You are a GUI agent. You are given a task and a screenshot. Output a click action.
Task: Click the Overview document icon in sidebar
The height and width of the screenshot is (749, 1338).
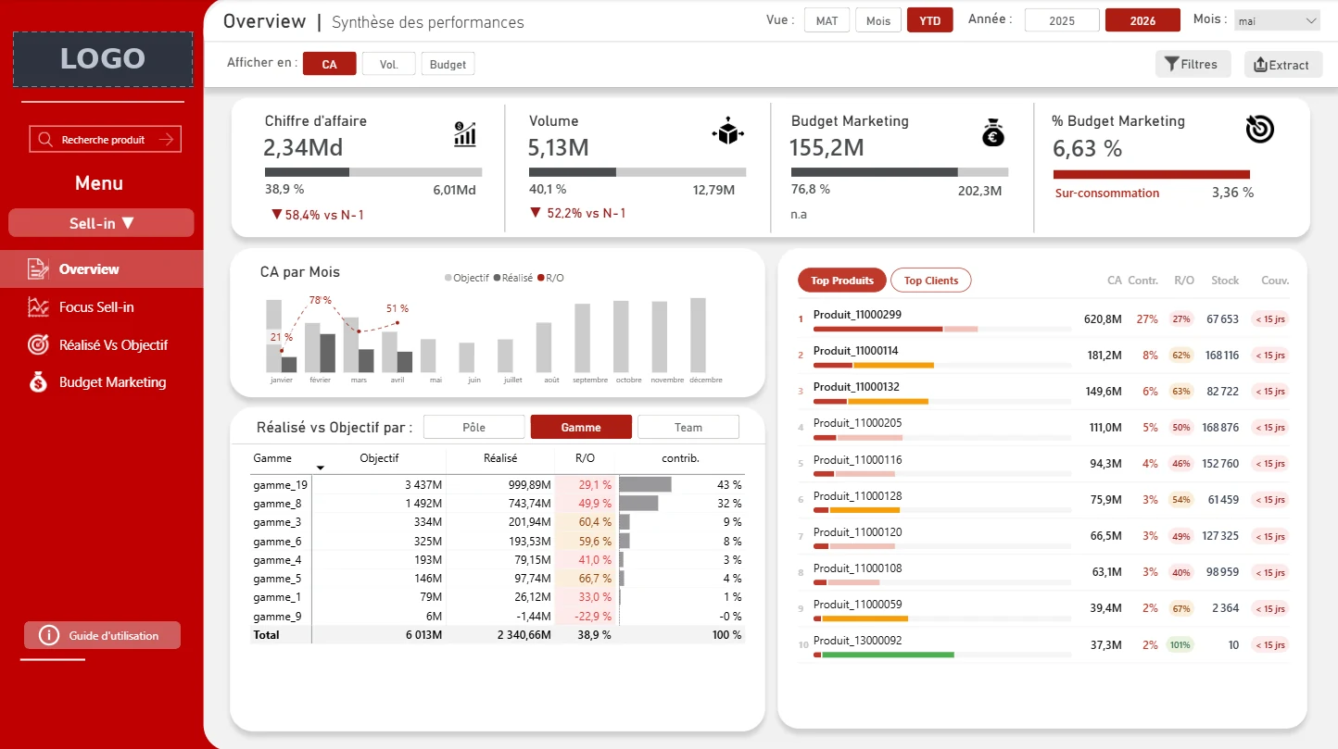coord(38,269)
